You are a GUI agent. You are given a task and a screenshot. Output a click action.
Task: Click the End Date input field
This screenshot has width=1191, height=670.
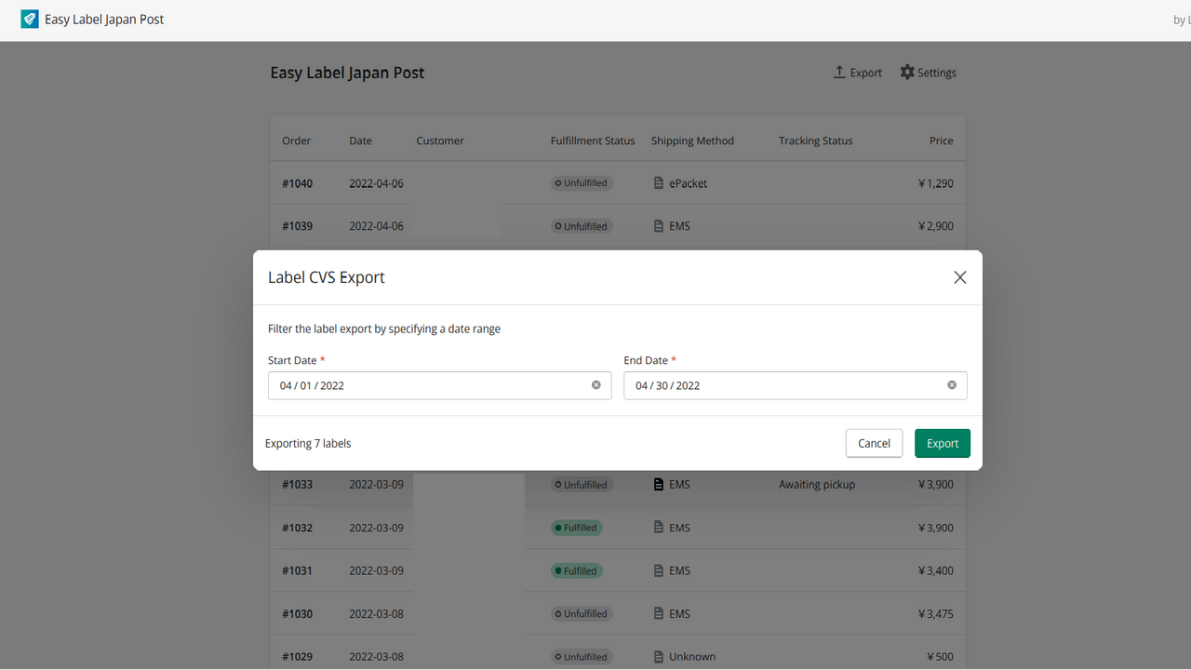795,385
